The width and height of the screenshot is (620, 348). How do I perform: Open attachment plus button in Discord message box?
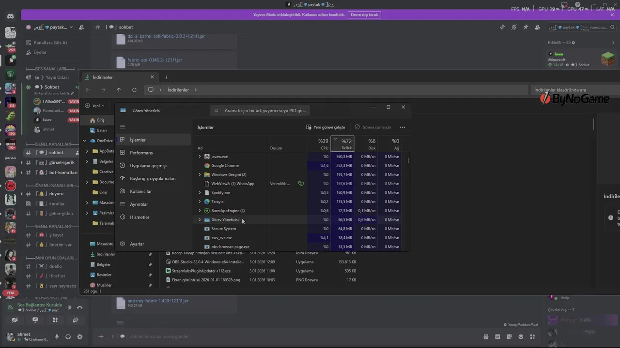click(101, 337)
